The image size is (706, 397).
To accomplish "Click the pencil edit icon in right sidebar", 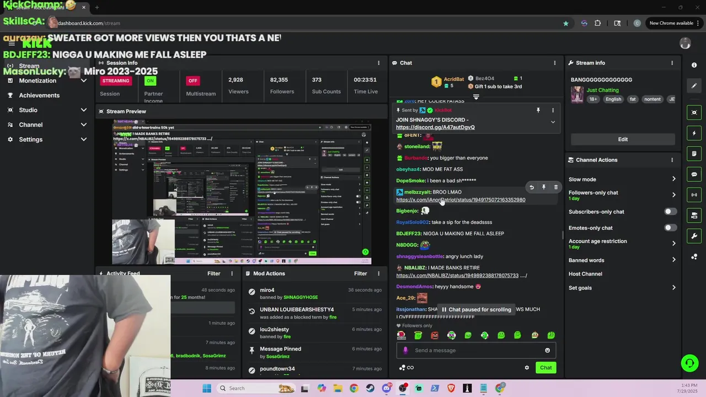I will [694, 85].
